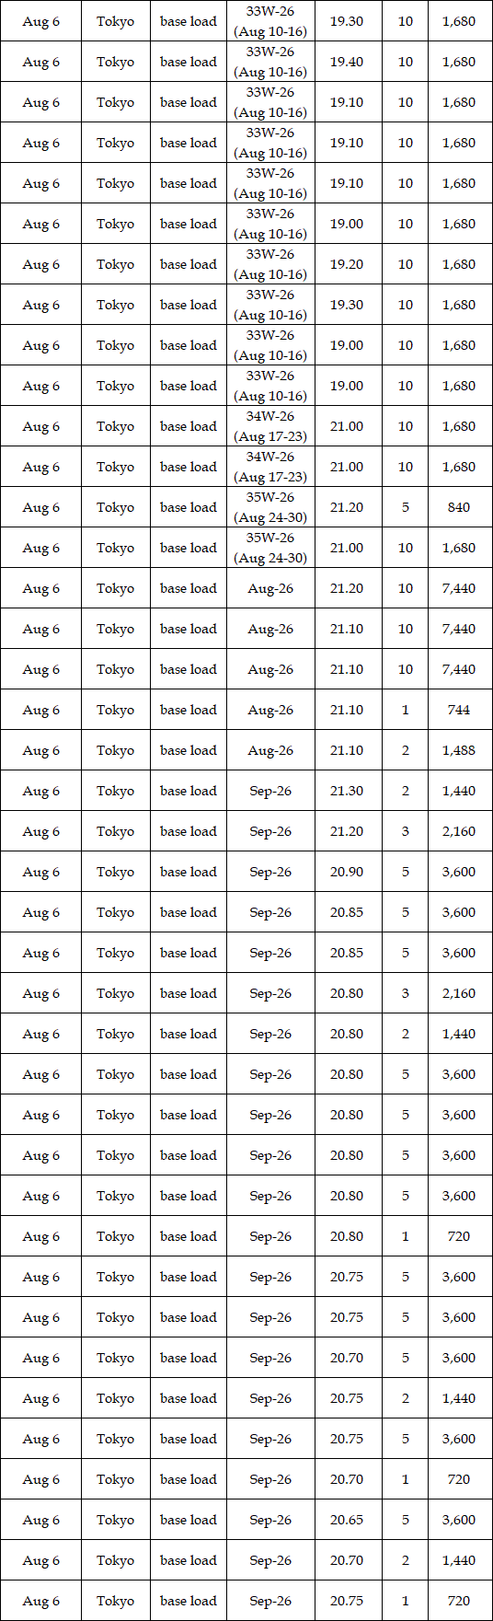
Task: Select the 21.30 price cell
Action: (x=347, y=791)
